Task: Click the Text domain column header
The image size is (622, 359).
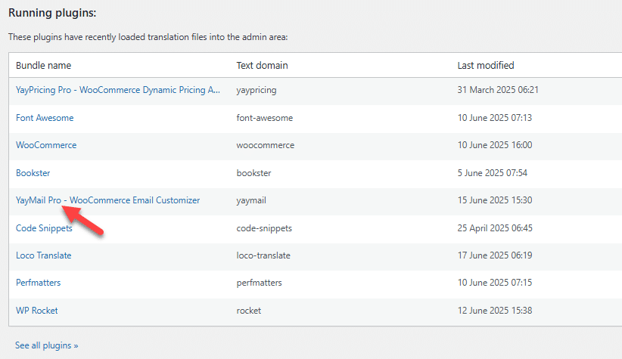Action: pos(262,66)
